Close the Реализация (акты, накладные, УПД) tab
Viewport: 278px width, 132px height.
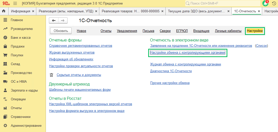(x=96, y=11)
